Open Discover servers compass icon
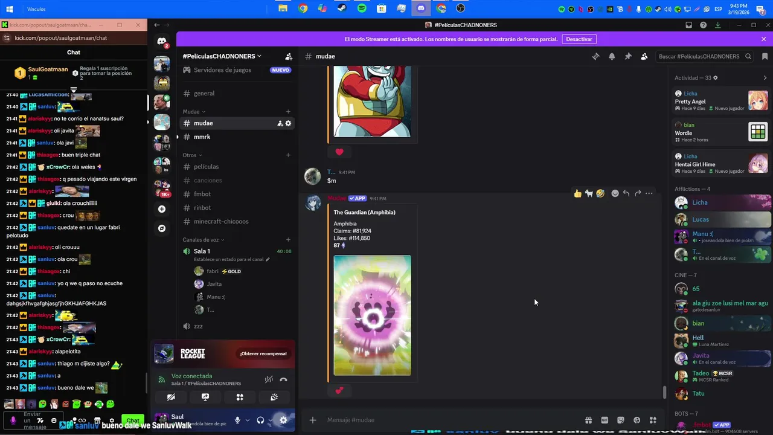Viewport: 773px width, 435px height. click(162, 228)
